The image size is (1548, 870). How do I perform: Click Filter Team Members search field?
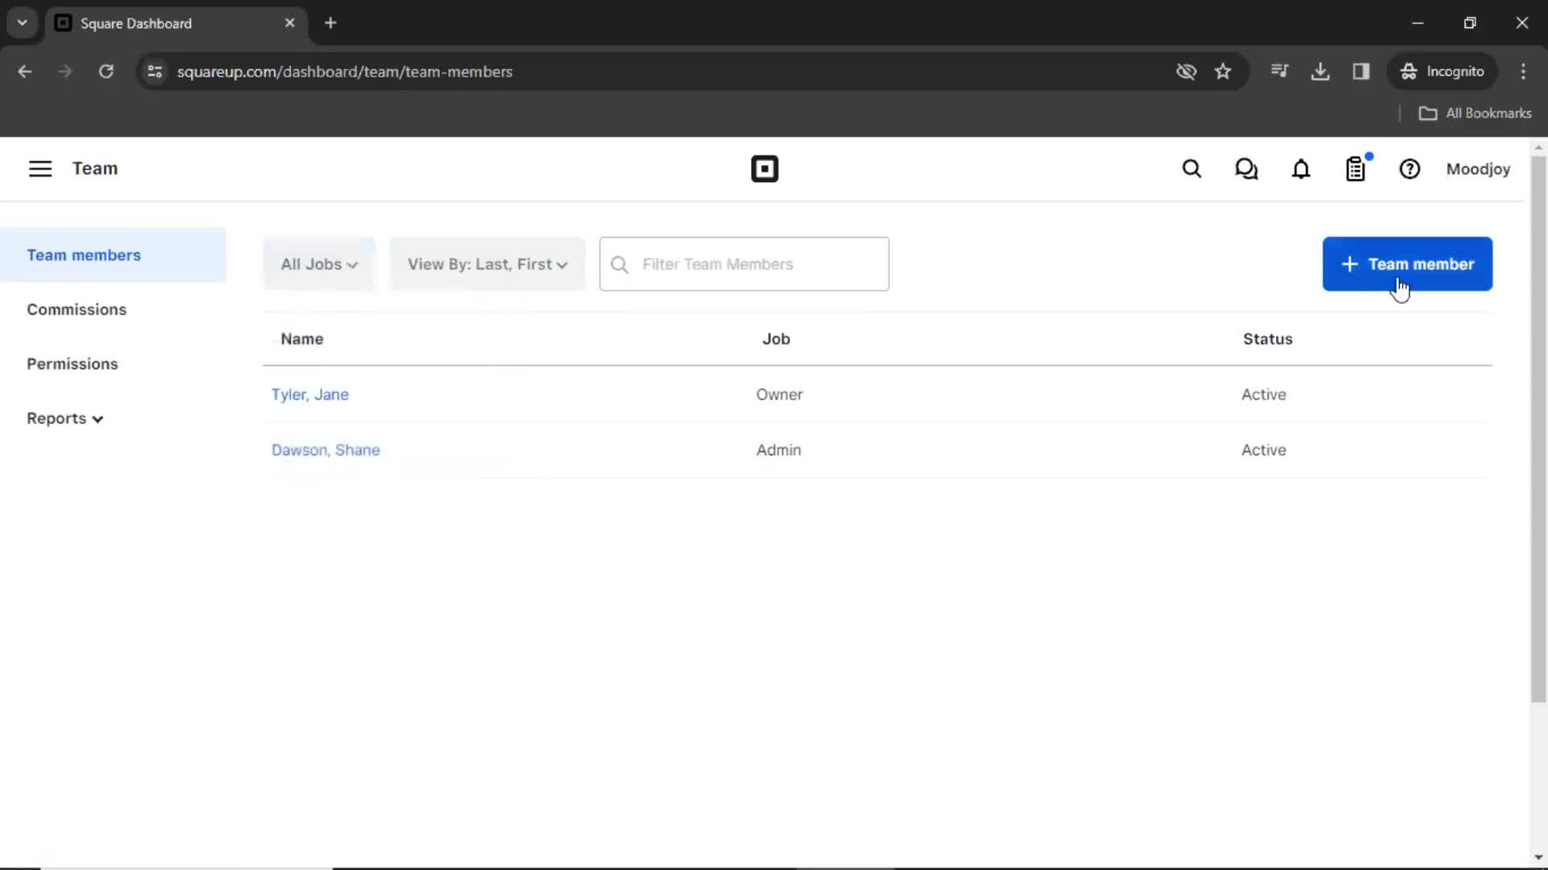[744, 264]
